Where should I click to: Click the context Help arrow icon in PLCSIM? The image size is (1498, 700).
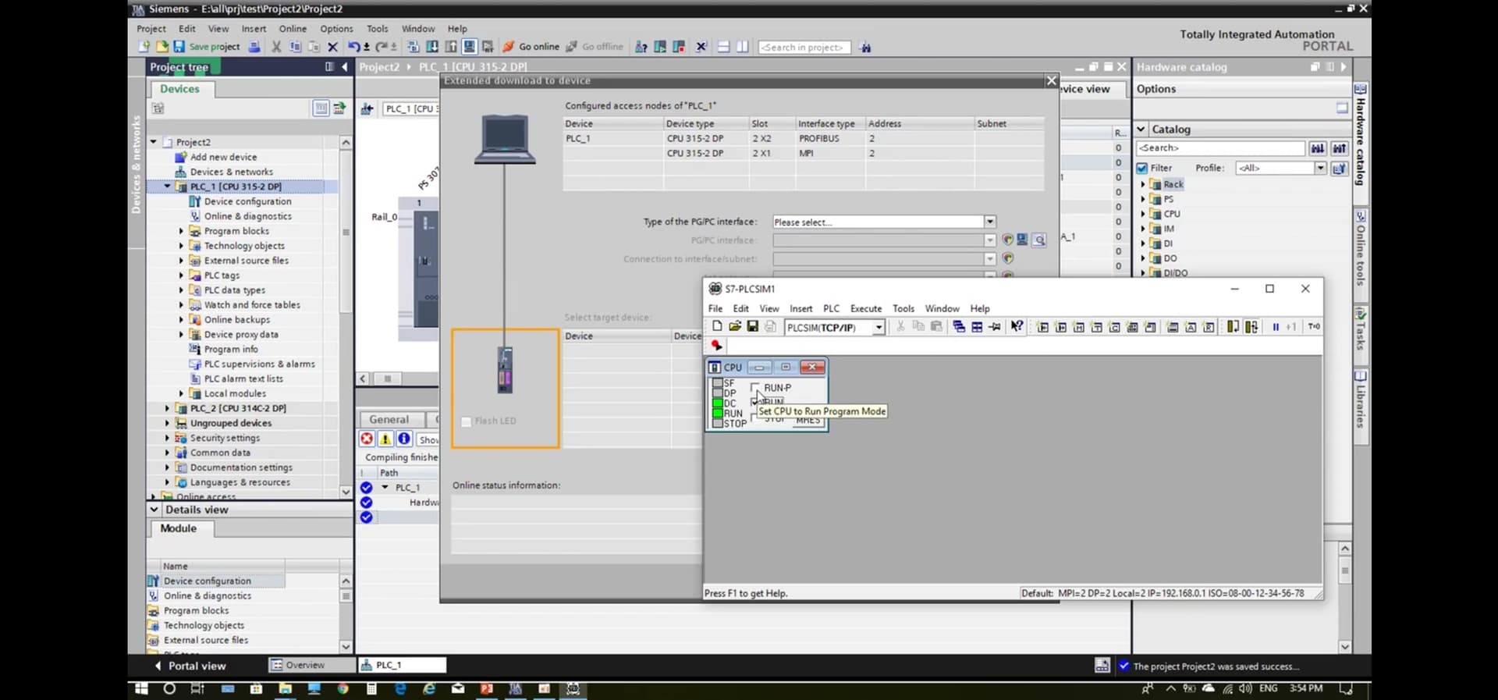pos(1017,326)
